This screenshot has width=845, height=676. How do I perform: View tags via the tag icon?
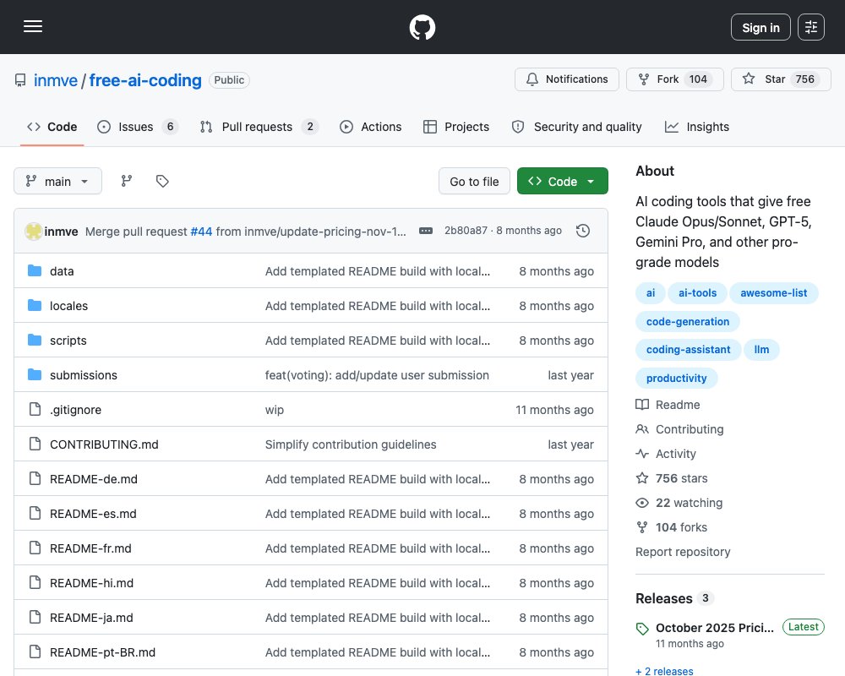point(162,181)
